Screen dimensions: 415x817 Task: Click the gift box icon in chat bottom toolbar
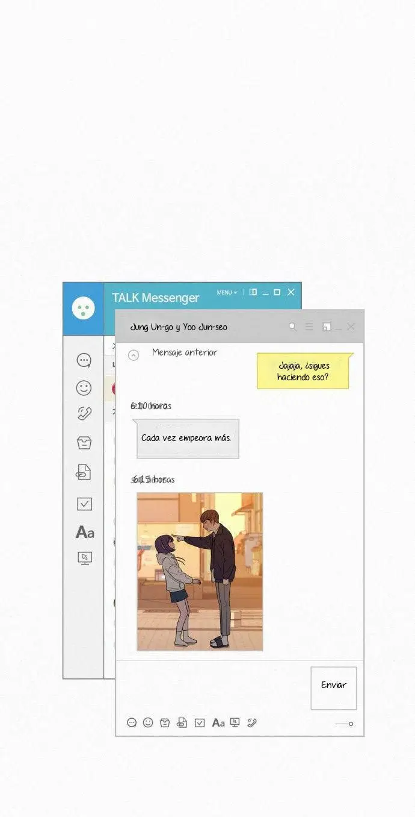click(165, 722)
